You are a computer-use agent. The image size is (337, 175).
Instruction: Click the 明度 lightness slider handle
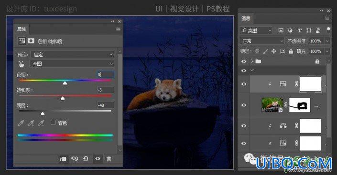(43, 113)
